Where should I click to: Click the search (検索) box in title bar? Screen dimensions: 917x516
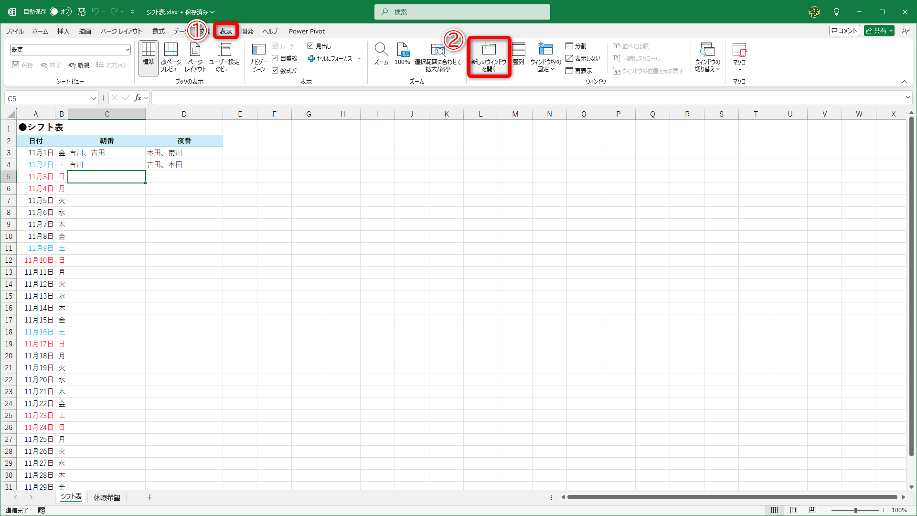pos(462,12)
